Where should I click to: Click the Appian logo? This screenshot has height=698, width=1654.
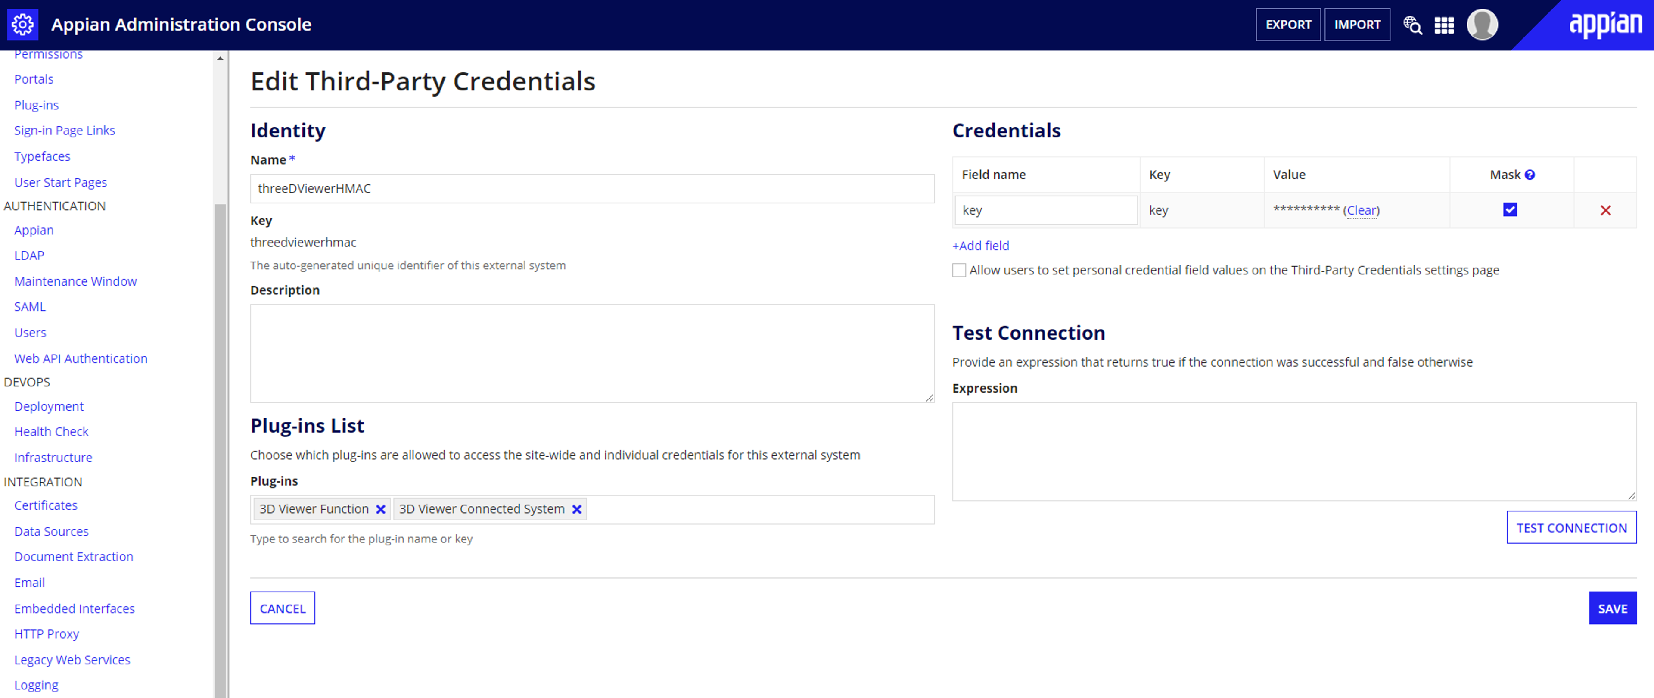tap(1606, 25)
